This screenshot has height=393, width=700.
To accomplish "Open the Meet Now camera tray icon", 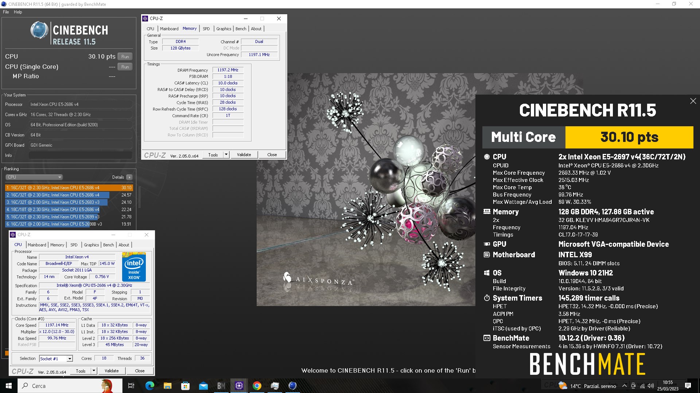I will tap(633, 386).
